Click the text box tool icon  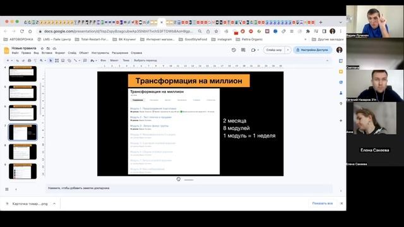(57, 61)
